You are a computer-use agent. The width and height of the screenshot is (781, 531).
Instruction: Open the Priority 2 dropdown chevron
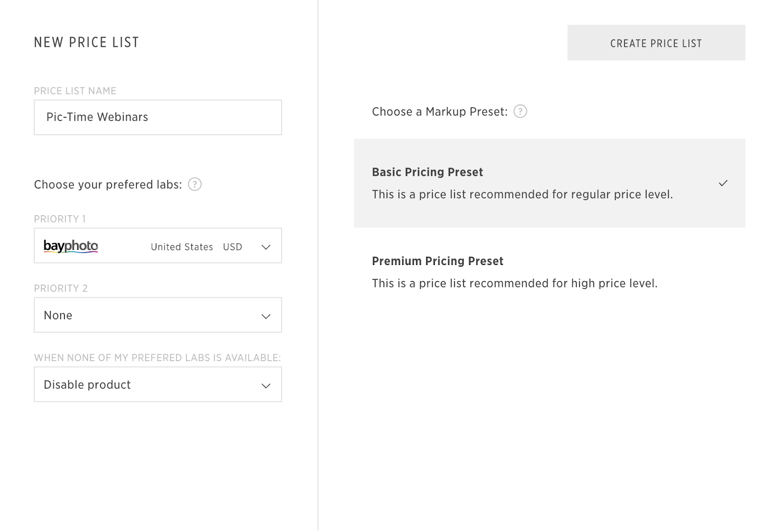[x=266, y=316]
